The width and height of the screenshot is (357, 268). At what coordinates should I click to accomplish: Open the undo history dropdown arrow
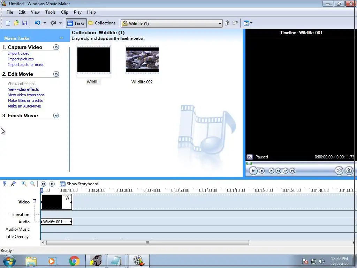click(45, 23)
